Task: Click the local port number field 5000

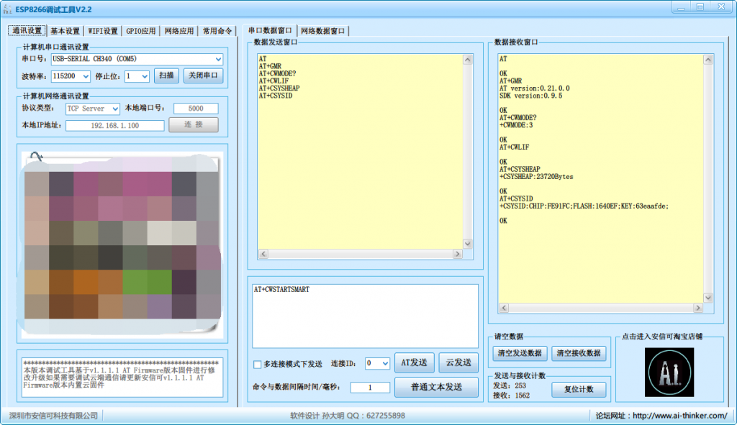Action: [x=196, y=109]
